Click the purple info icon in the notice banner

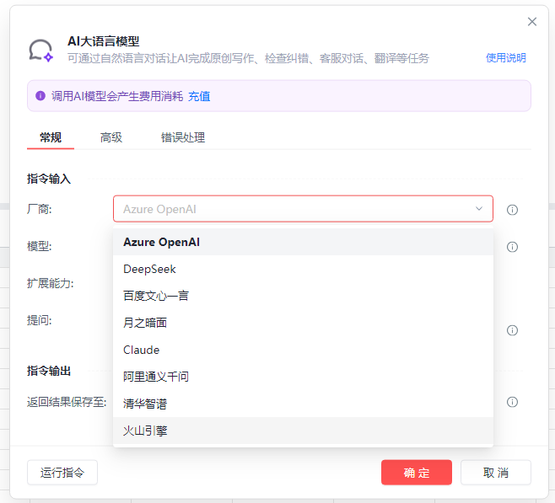click(40, 96)
